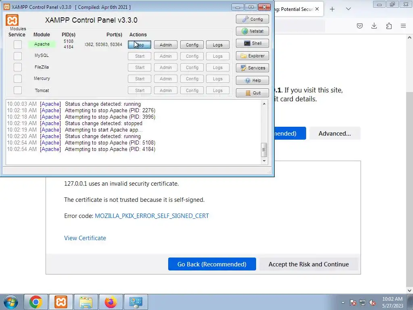Click Go Back (Recommended) at bottom

point(212,264)
